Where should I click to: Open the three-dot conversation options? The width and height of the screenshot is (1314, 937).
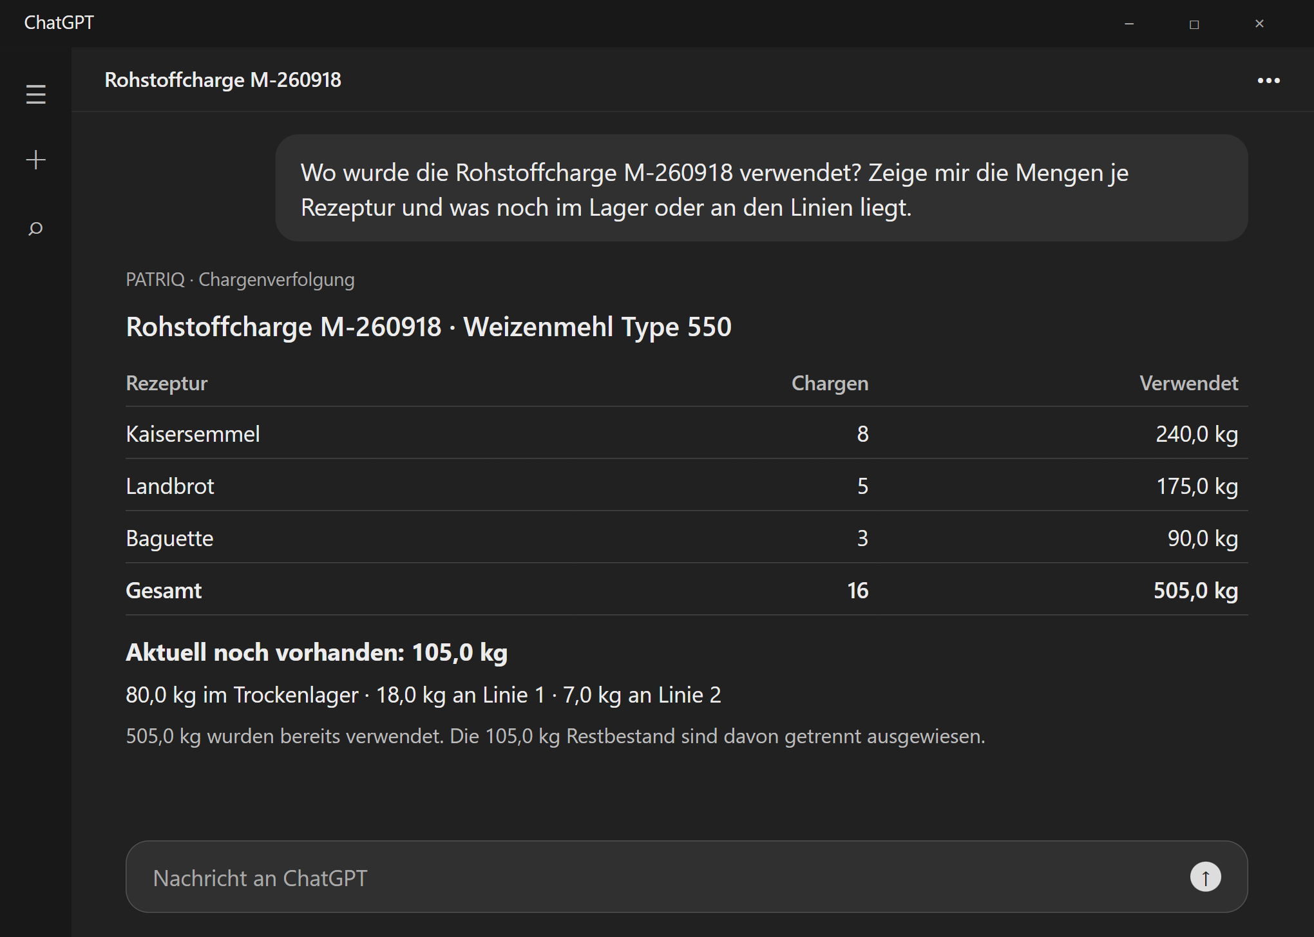pyautogui.click(x=1268, y=80)
